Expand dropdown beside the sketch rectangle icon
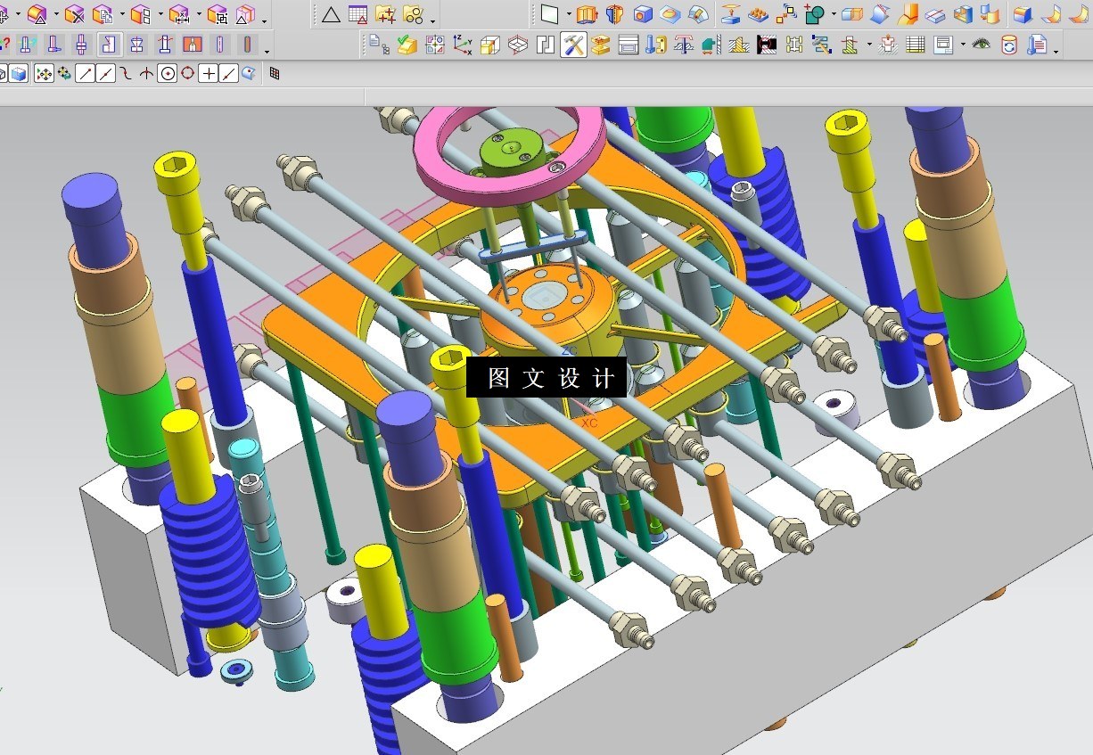1093x755 pixels. click(x=569, y=15)
